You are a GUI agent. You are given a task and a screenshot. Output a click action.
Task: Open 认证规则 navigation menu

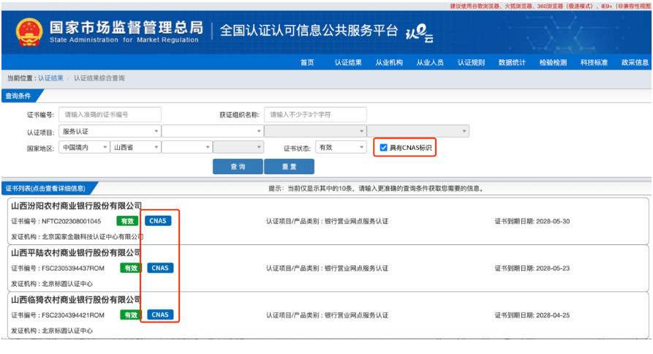pos(471,62)
